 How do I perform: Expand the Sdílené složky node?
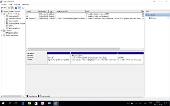tap(4, 21)
